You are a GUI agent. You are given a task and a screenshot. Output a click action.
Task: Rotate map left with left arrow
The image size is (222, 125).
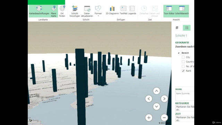[149, 99]
